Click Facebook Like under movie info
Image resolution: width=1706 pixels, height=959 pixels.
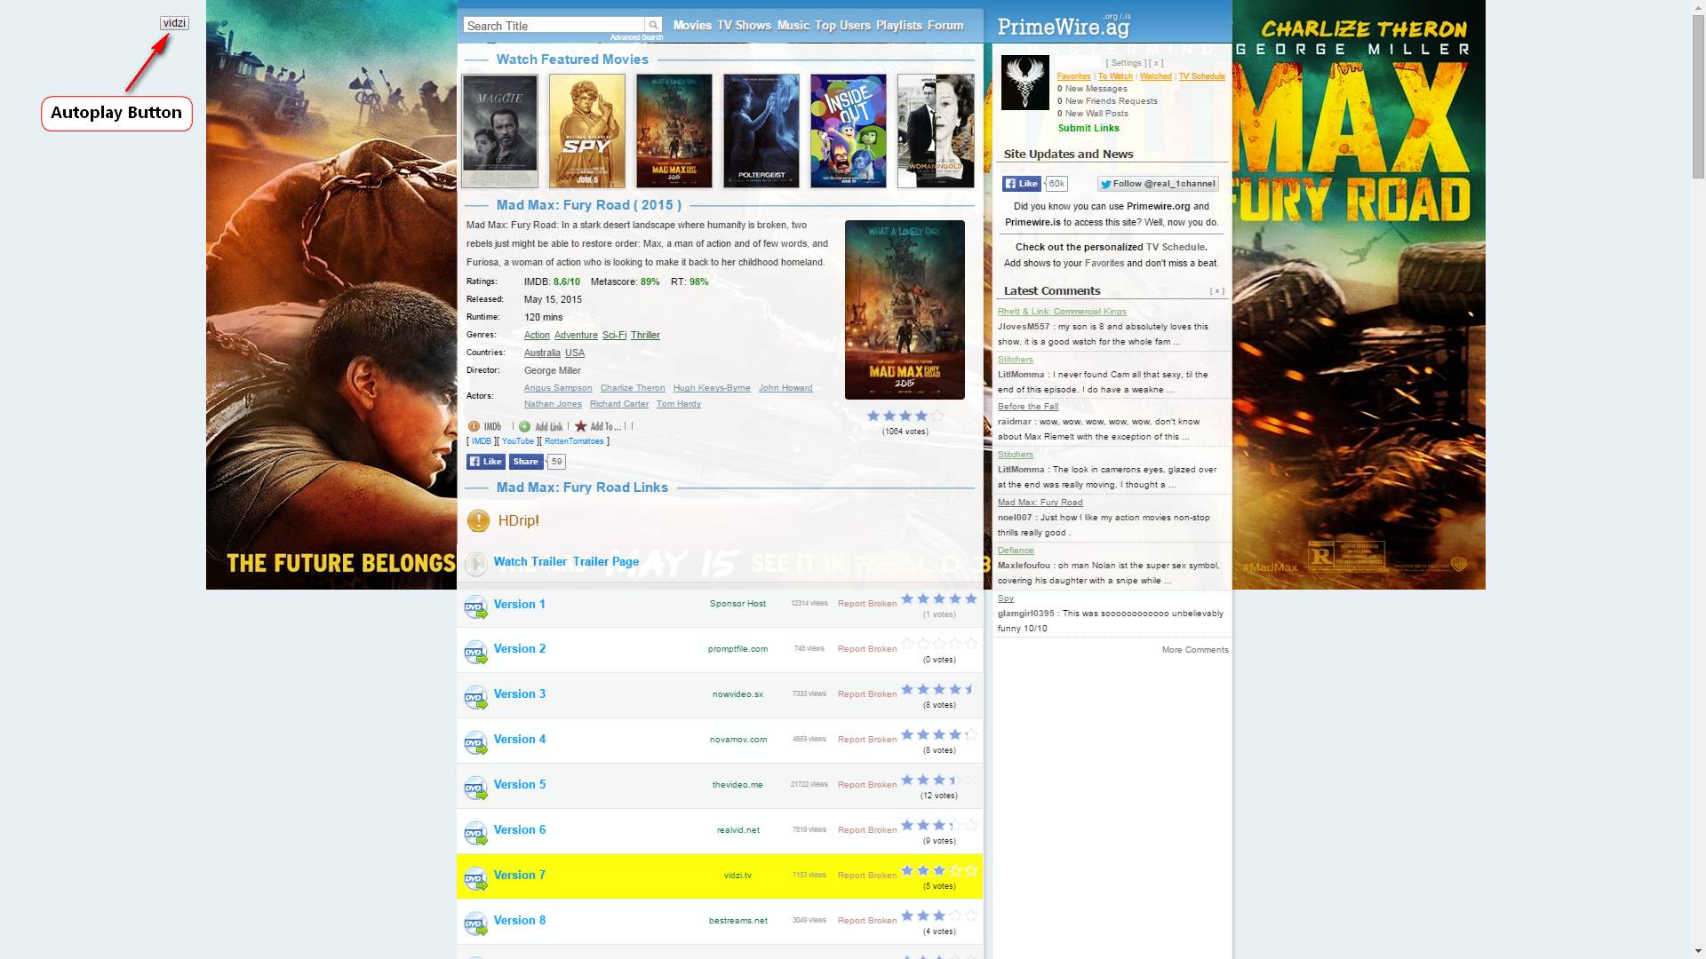tap(486, 462)
